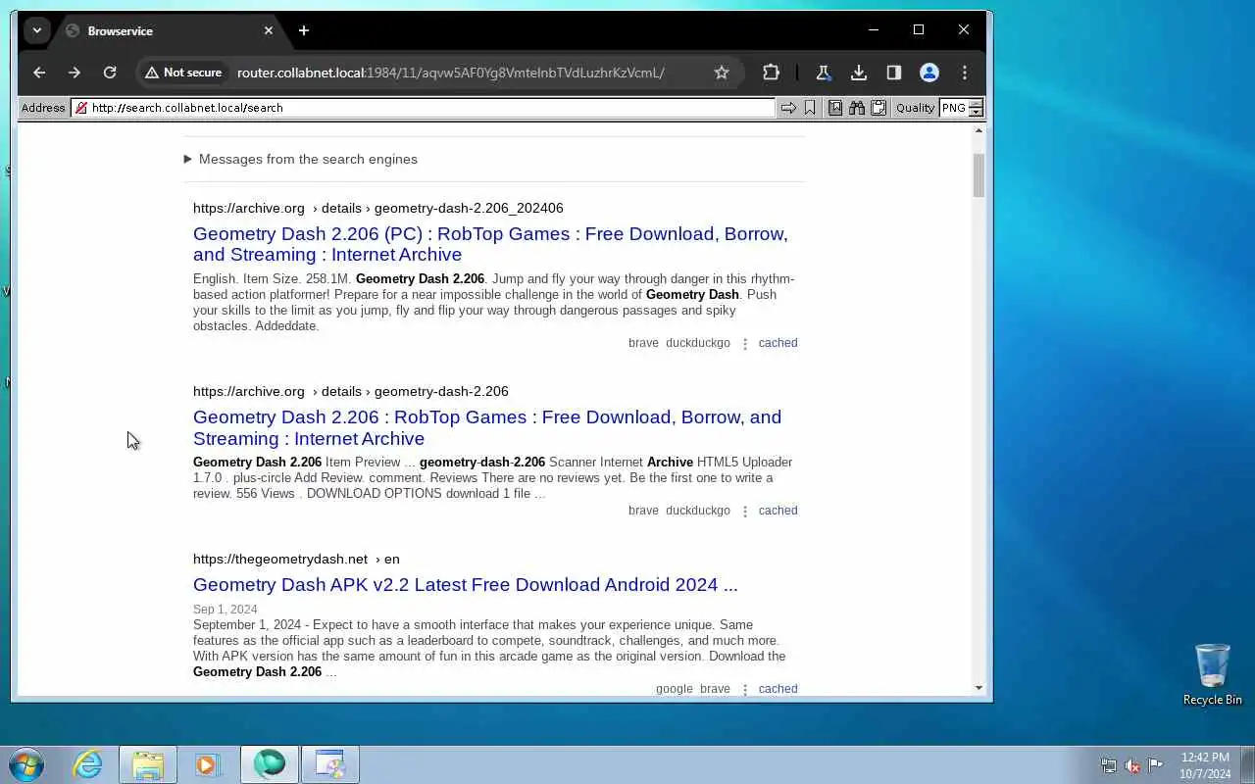Click Browservice find binoculars icon
The image size is (1255, 784).
tap(857, 108)
